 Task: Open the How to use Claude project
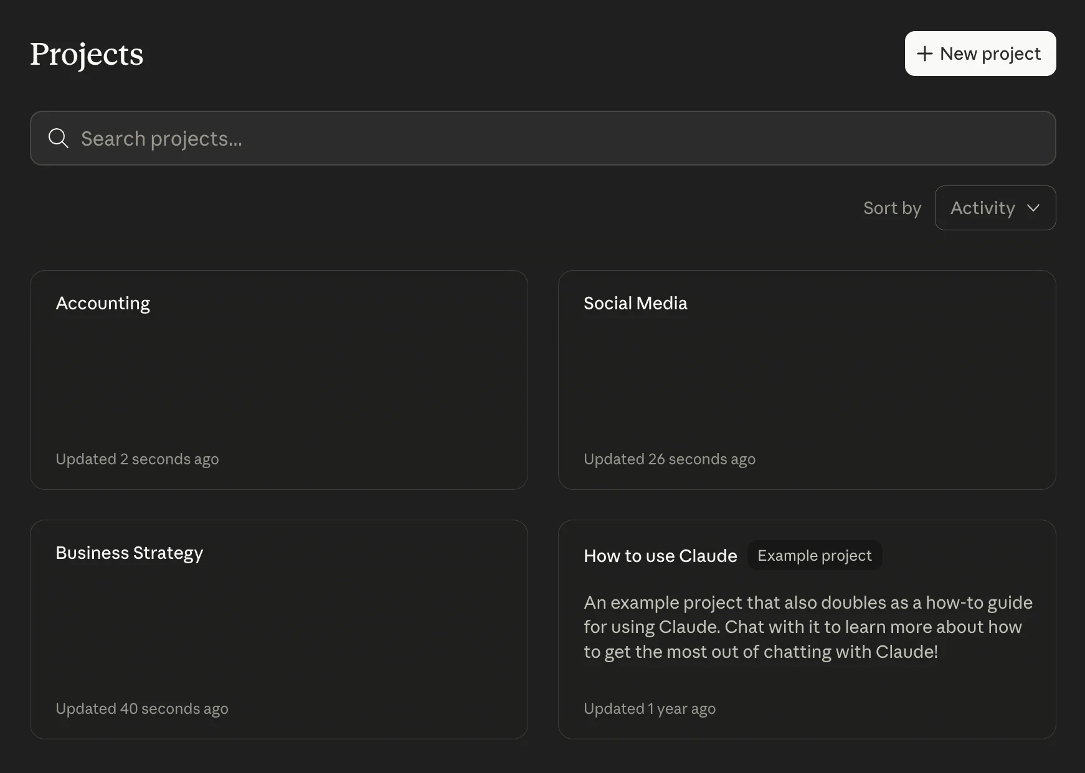coord(807,629)
